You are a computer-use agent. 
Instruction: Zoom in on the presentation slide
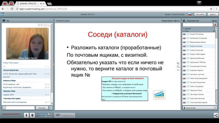[x=178, y=63]
